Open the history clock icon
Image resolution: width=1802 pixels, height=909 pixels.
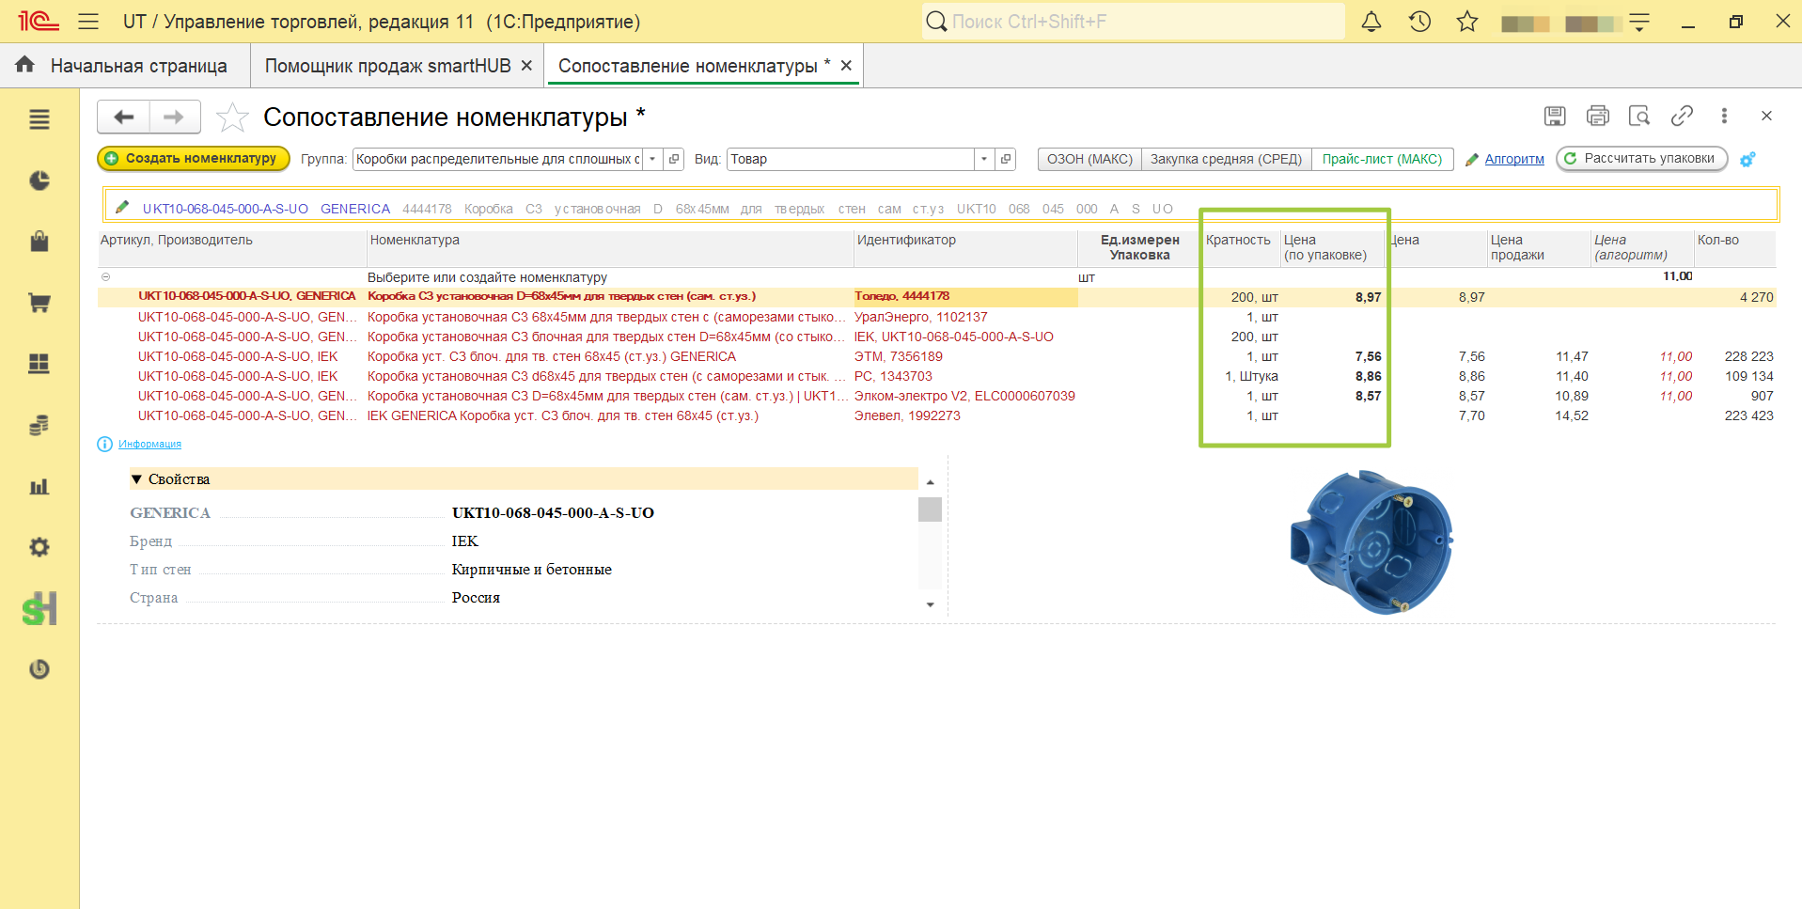point(1419,22)
